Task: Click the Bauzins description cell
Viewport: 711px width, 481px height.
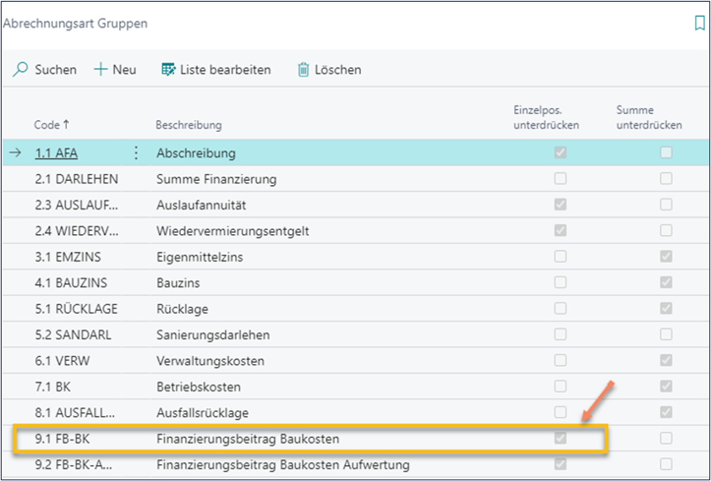Action: click(178, 283)
